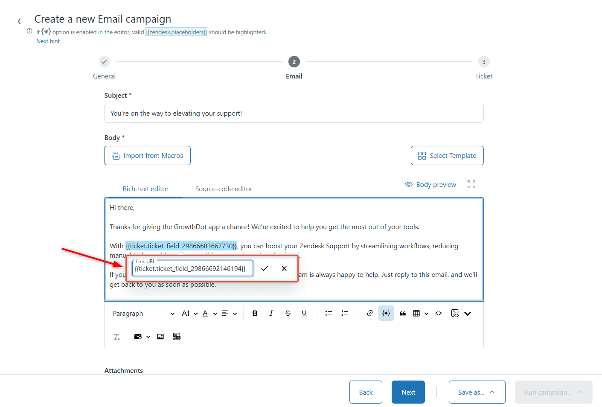Apply italic formatting
The width and height of the screenshot is (602, 407).
pos(271,314)
